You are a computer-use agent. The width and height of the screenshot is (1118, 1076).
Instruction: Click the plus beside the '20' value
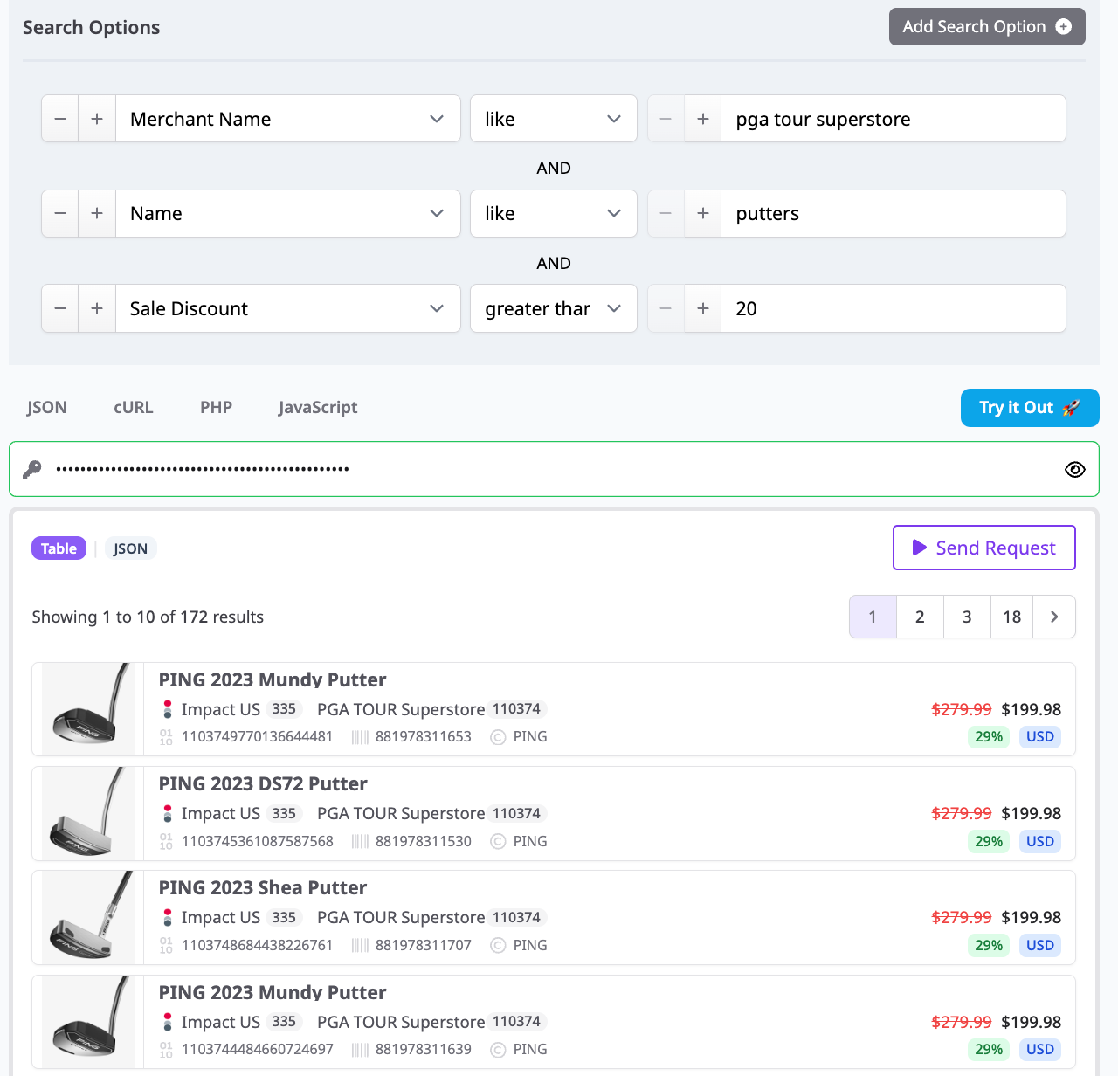pyautogui.click(x=703, y=308)
